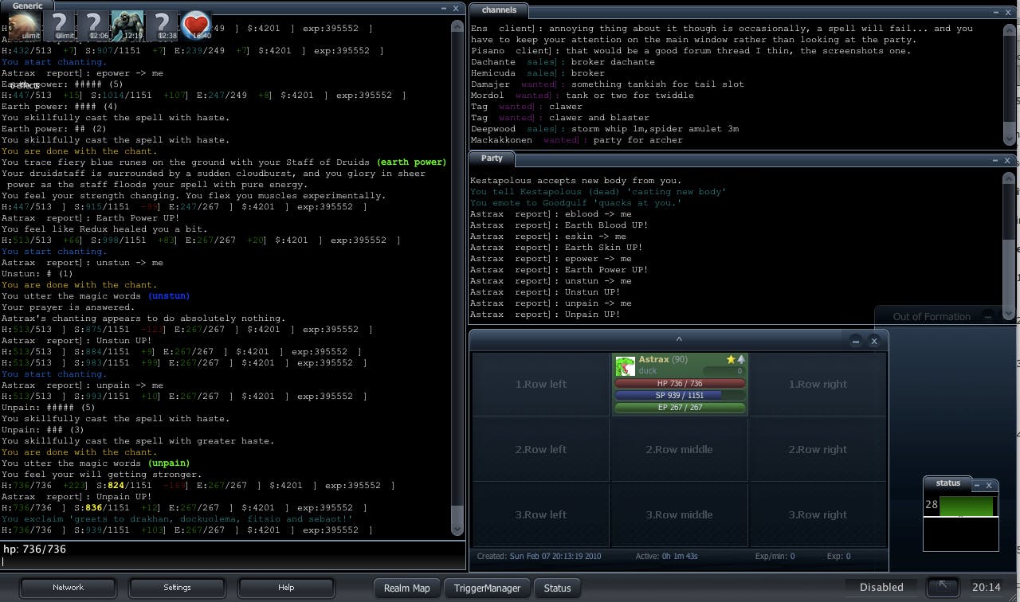The width and height of the screenshot is (1020, 602).
Task: Click the red HP 736 / 736 bar
Action: coord(680,384)
